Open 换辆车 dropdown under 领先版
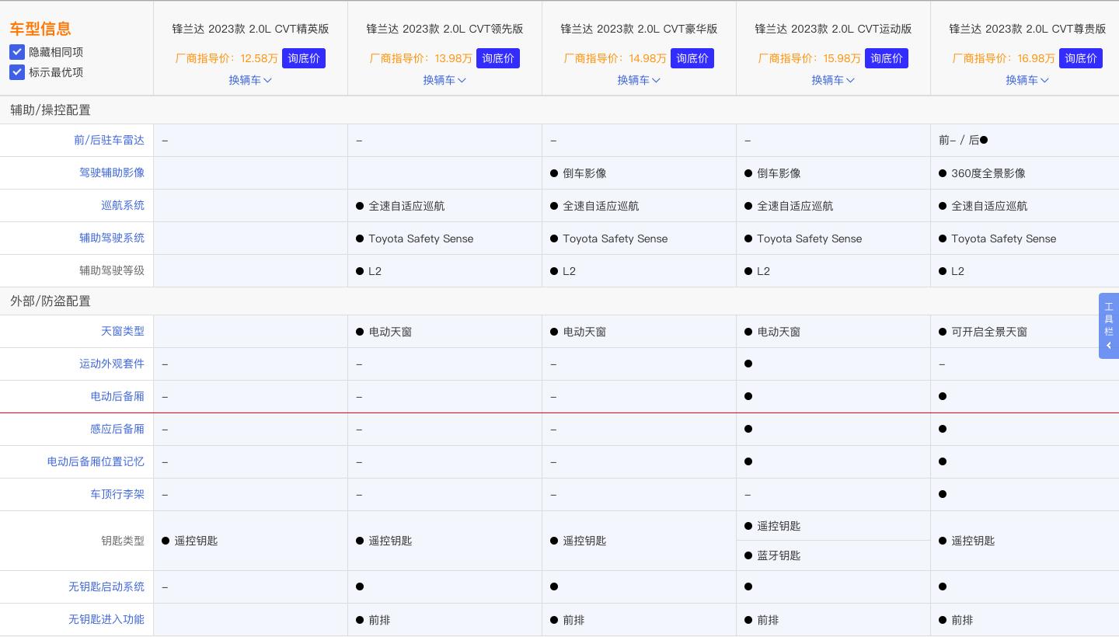The image size is (1119, 637). click(444, 80)
